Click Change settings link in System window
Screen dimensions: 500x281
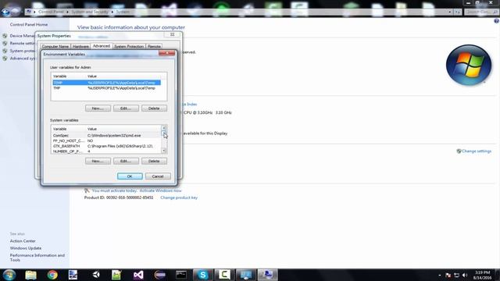click(x=477, y=151)
